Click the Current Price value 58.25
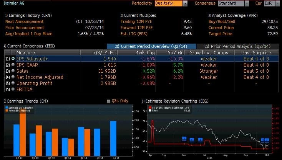Image resolution: width=282 pixels, height=160 pixels. coord(273,28)
